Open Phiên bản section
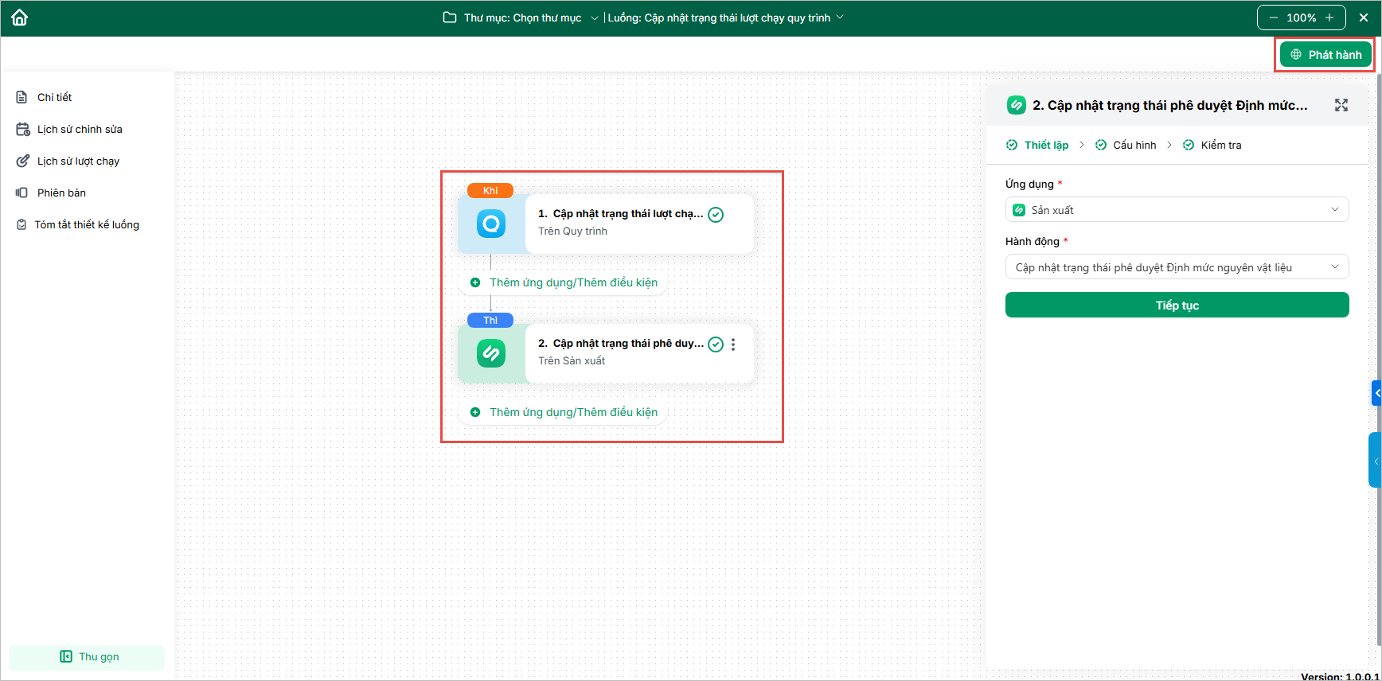Viewport: 1382px width, 681px height. coord(61,193)
